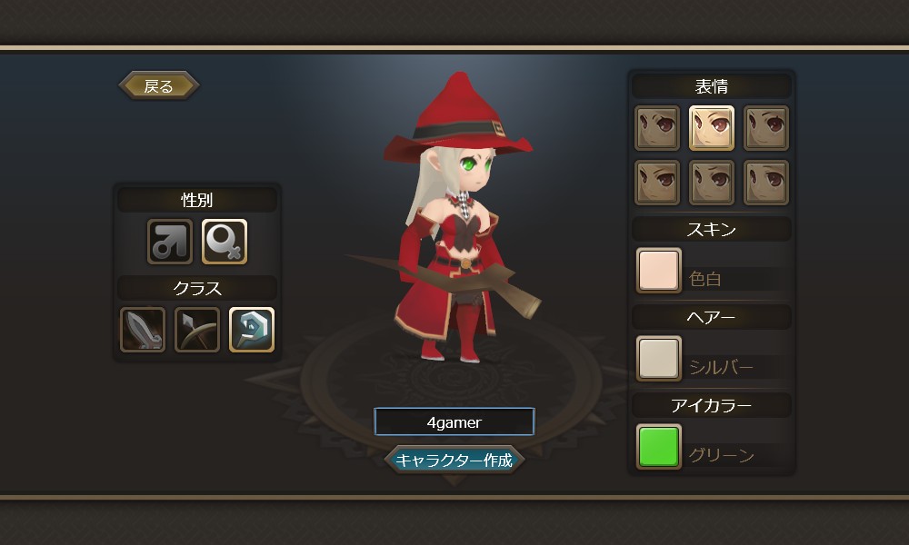The height and width of the screenshot is (545, 909).
Task: Choose the sword warrior class icon
Action: pyautogui.click(x=143, y=330)
